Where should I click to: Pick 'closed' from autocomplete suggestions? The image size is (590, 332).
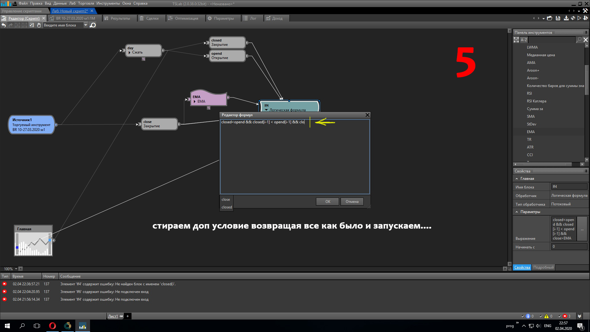(x=227, y=207)
